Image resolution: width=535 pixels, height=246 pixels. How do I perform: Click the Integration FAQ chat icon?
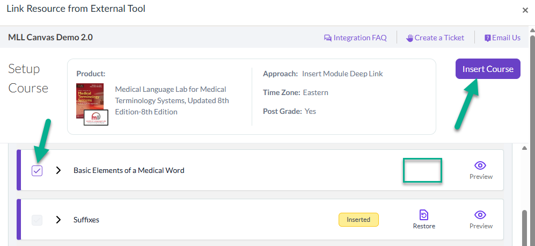click(327, 38)
